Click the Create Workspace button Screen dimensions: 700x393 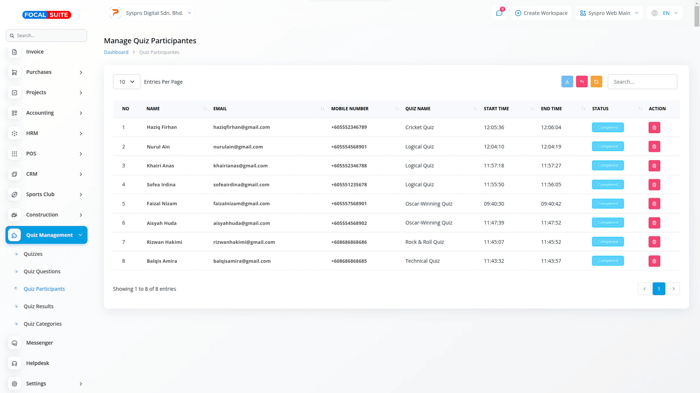(541, 13)
